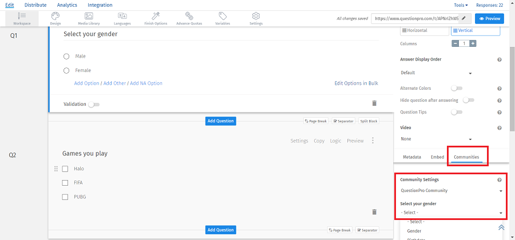The width and height of the screenshot is (515, 240).
Task: Check the PUBG checkbox
Action: [65, 197]
